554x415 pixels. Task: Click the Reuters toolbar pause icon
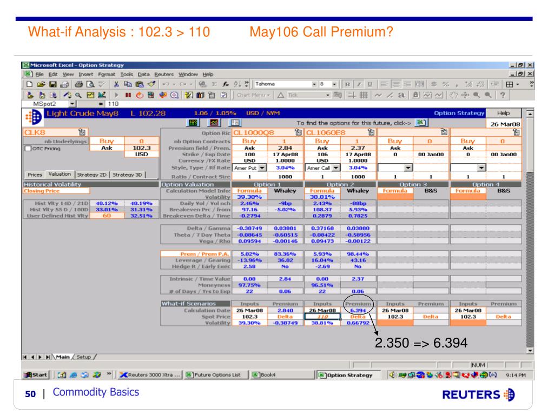128,95
